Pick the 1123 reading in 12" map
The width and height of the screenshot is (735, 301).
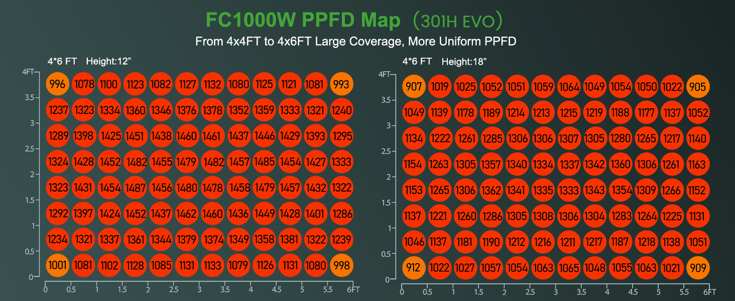tap(135, 84)
